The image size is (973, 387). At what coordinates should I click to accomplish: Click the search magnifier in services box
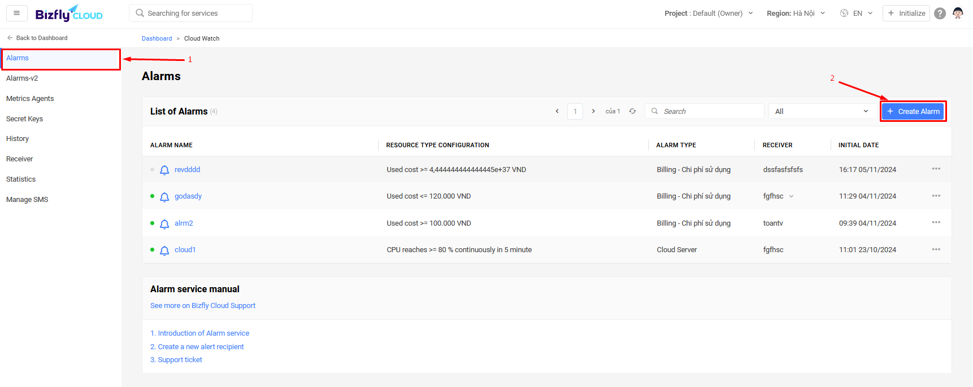[140, 13]
